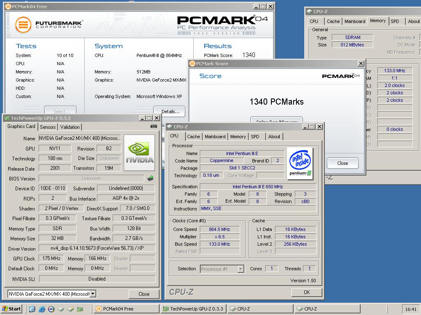Open the About tab in front CPU-Z
This screenshot has width=421, height=315.
tap(274, 137)
